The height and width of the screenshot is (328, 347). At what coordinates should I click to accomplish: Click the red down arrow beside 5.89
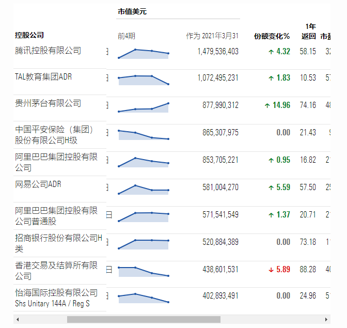click(271, 270)
